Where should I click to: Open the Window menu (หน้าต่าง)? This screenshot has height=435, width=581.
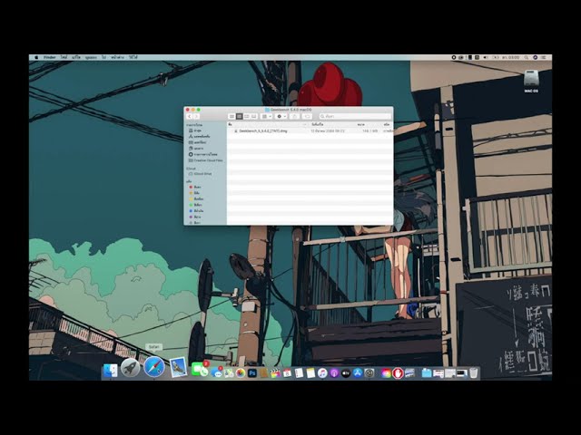coord(117,58)
